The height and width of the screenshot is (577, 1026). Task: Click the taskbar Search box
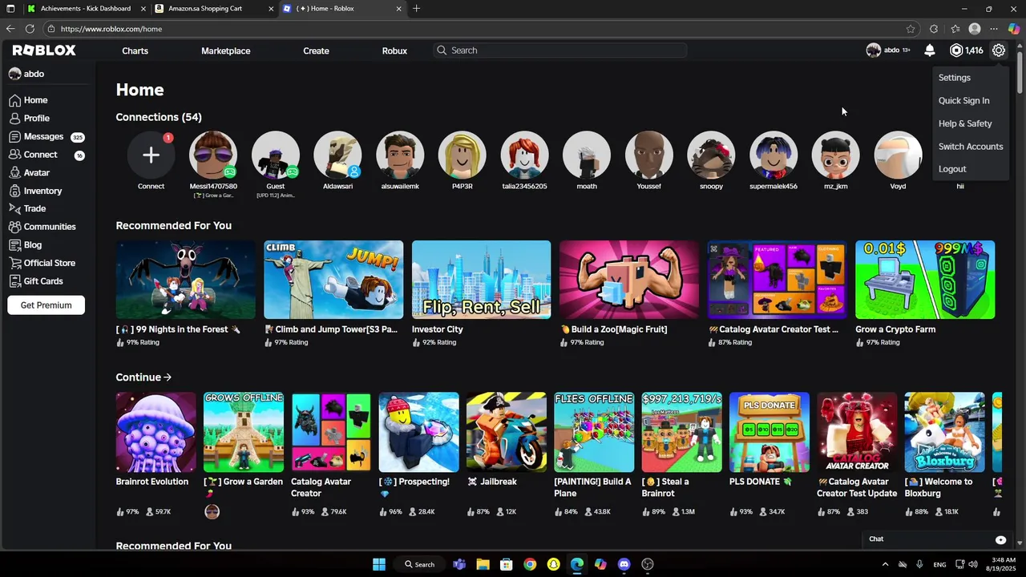[x=419, y=564]
